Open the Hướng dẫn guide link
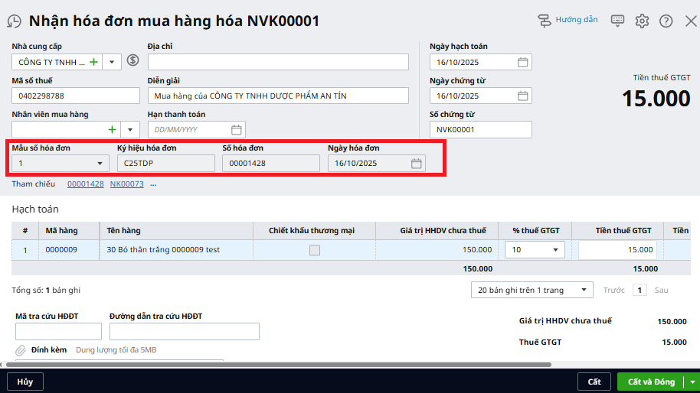Viewport: 700px width, 393px height. pos(568,20)
